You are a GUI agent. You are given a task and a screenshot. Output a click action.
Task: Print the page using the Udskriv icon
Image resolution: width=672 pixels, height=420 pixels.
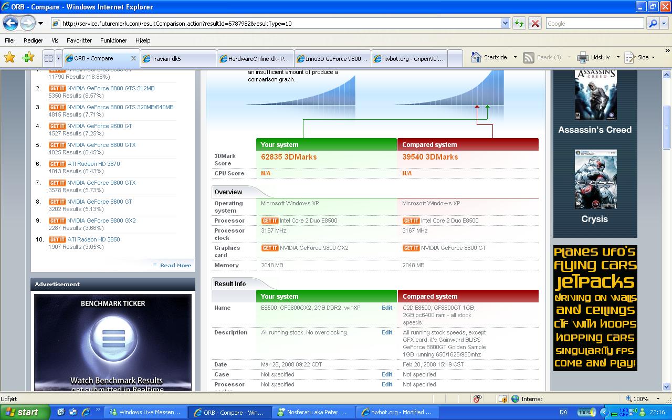point(583,57)
